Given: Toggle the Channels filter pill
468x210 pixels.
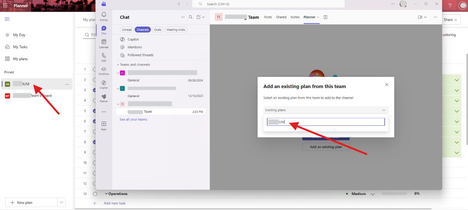Looking at the screenshot, I should 143,30.
